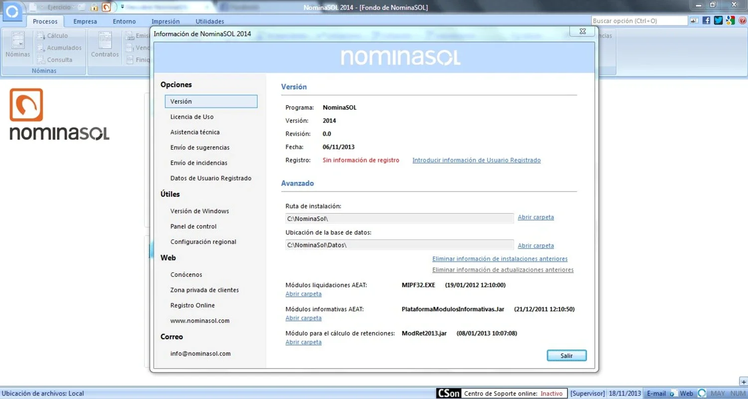Focus the 'Buscar opción' search field
748x399 pixels.
coord(639,21)
